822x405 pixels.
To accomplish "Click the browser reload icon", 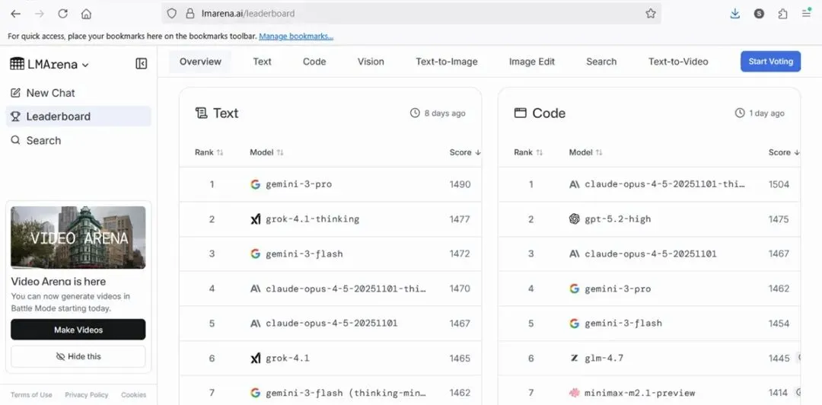I will coord(62,14).
